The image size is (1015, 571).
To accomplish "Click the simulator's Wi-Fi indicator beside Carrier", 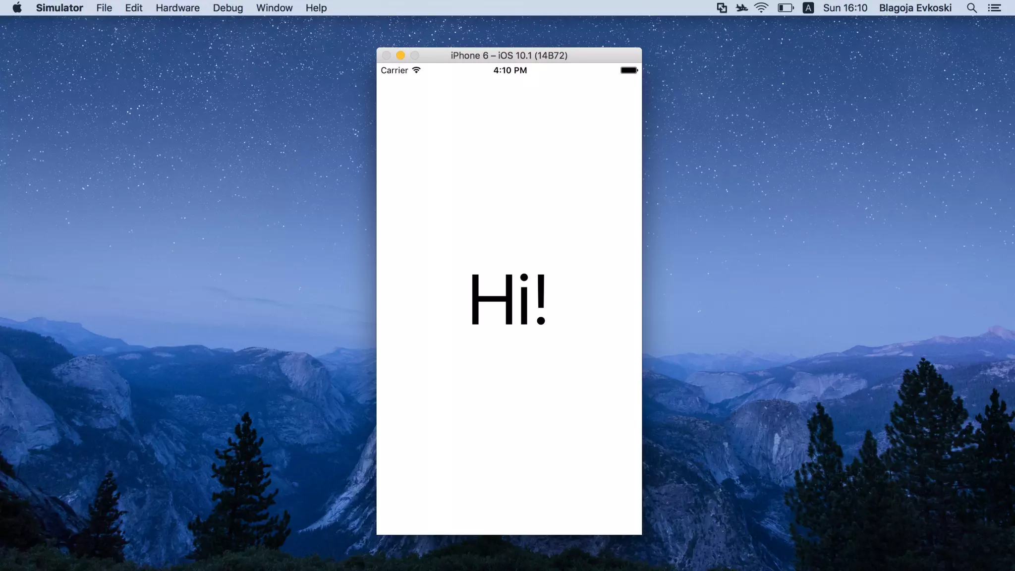I will pos(416,70).
